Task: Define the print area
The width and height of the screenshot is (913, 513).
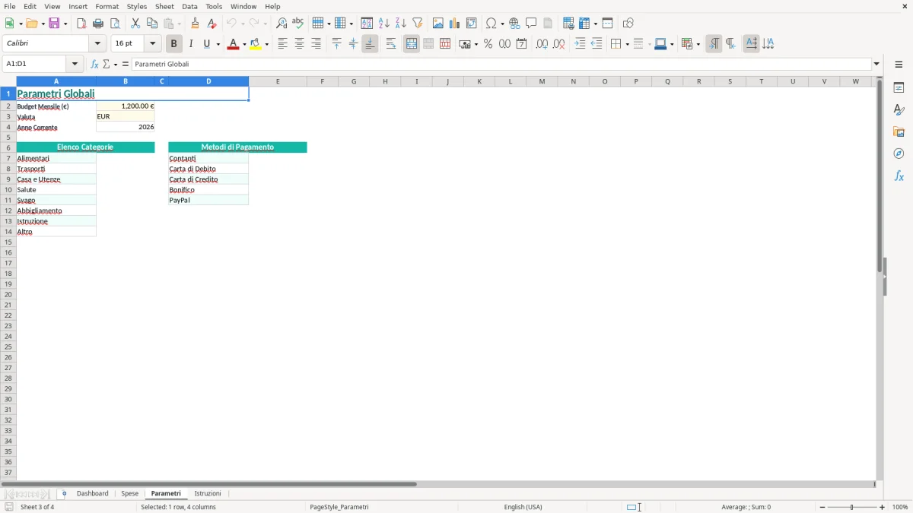Action: pos(568,24)
